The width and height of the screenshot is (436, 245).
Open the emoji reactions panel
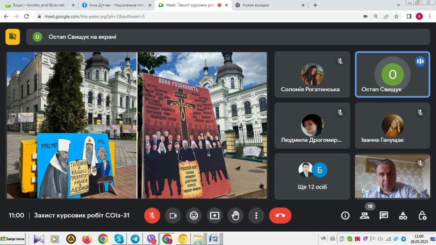click(194, 216)
